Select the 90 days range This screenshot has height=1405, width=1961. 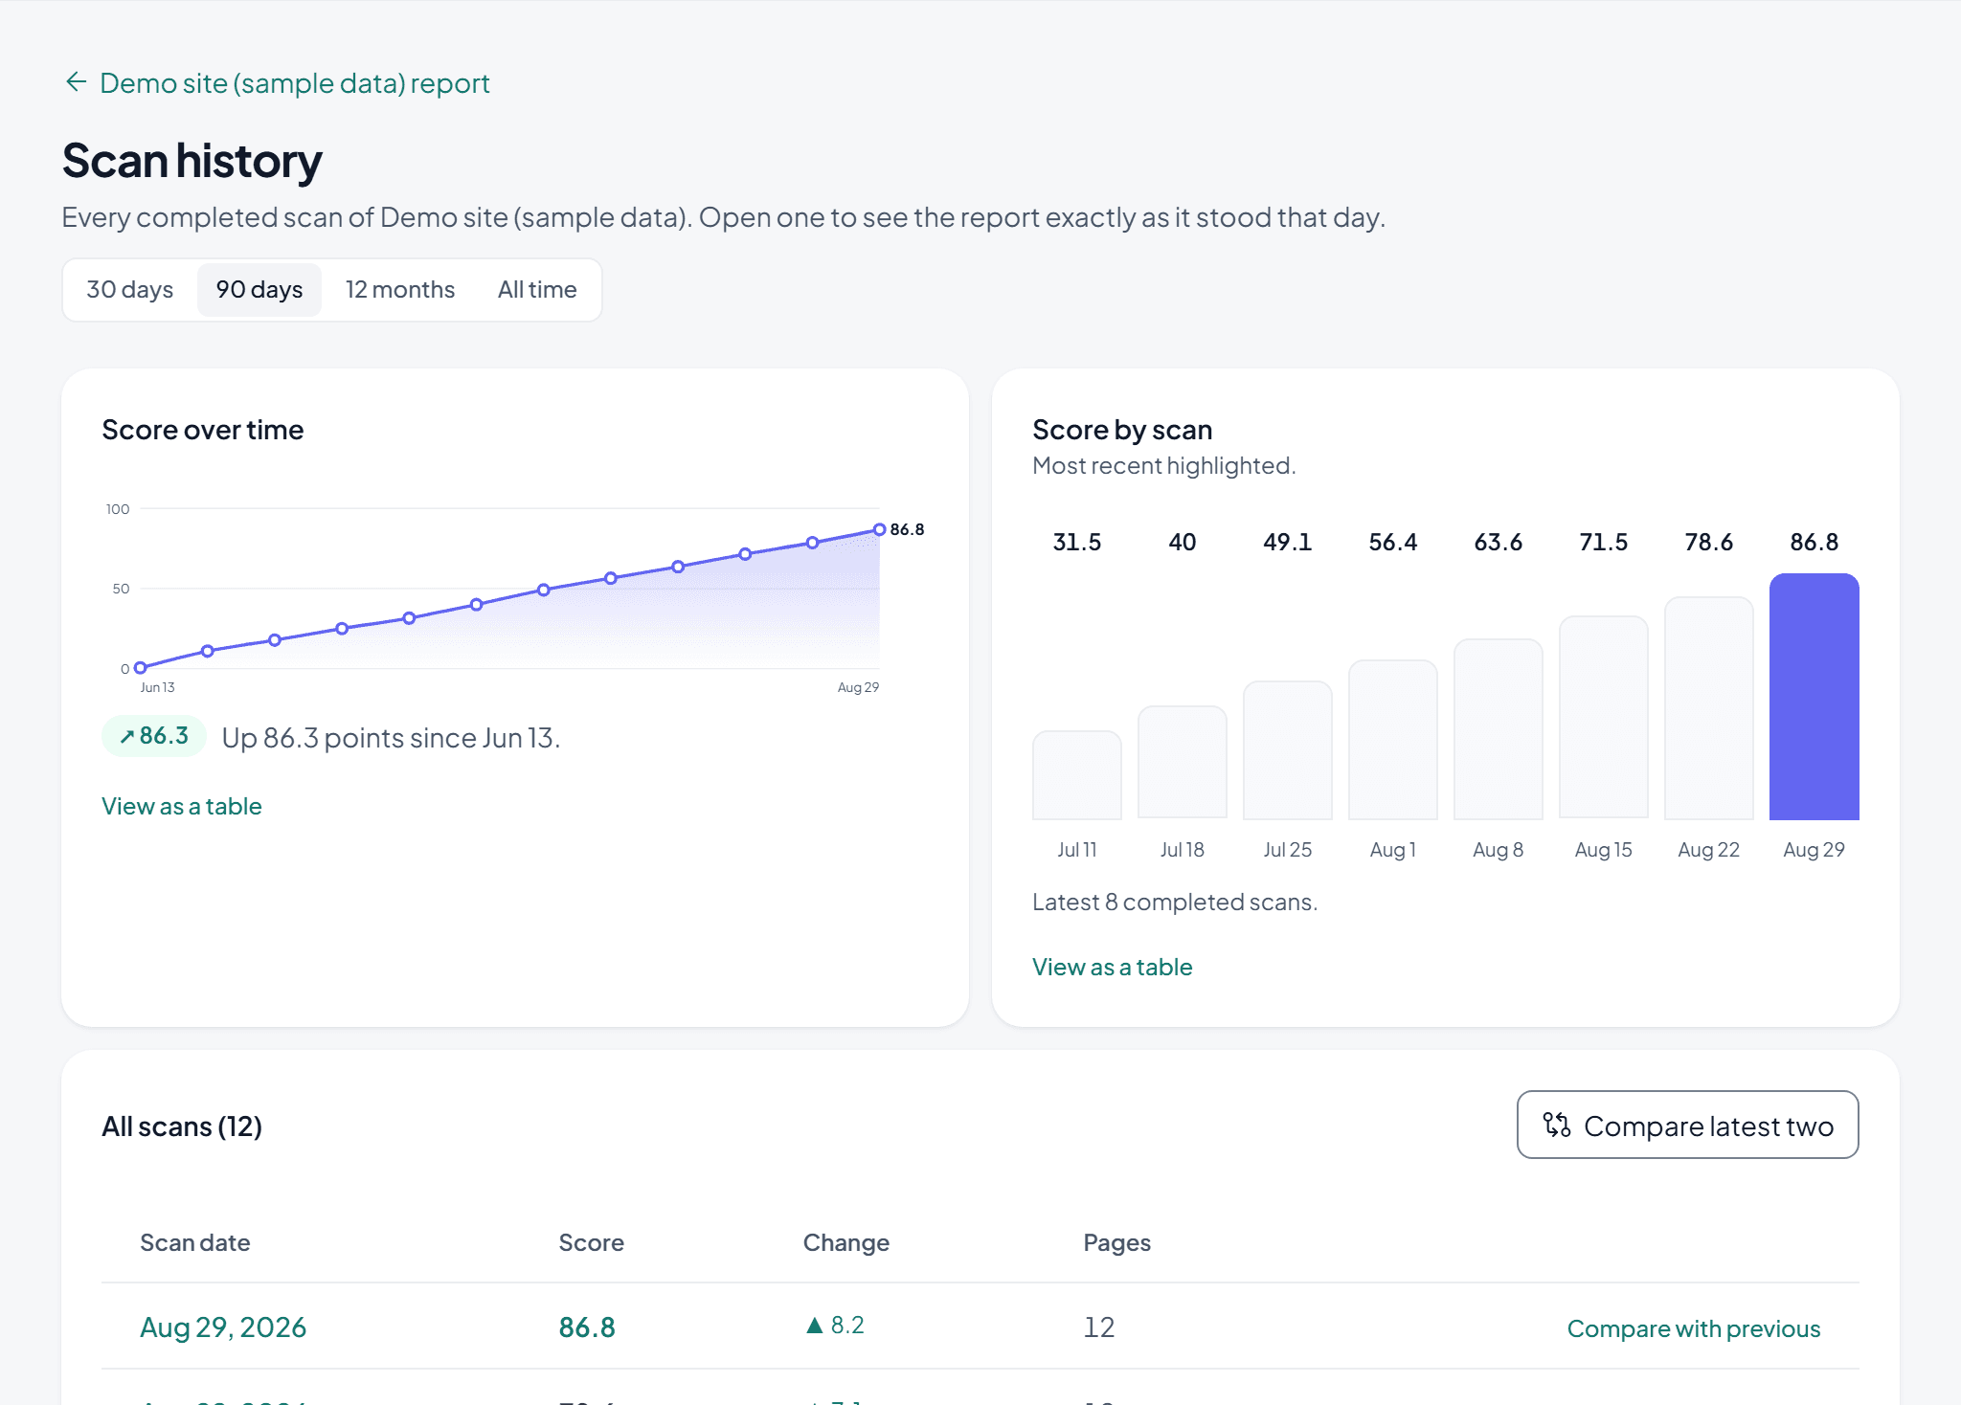[259, 290]
